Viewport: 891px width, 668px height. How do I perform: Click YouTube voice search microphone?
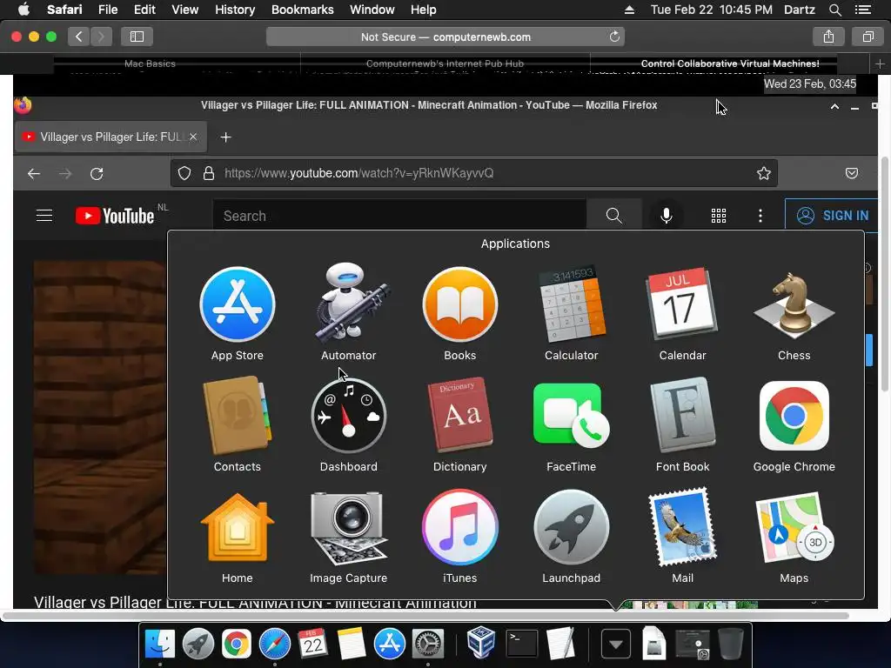[666, 216]
